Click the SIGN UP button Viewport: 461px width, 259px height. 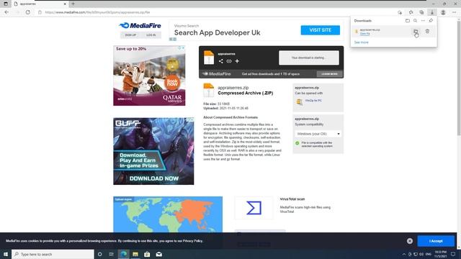coord(130,35)
